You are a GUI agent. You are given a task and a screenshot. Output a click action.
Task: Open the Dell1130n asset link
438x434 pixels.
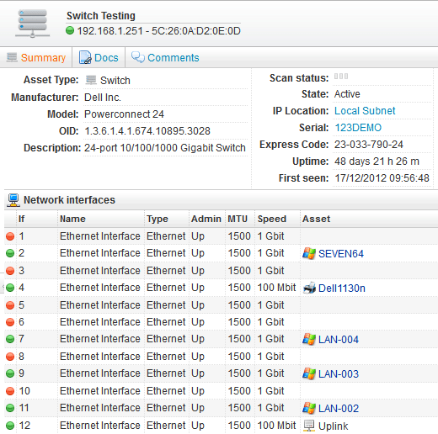pos(342,288)
